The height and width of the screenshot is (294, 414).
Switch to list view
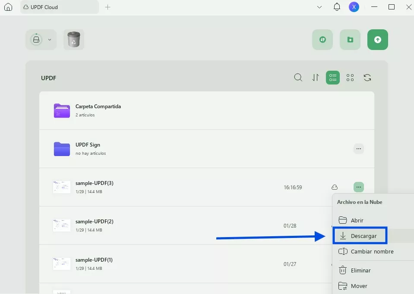[333, 78]
